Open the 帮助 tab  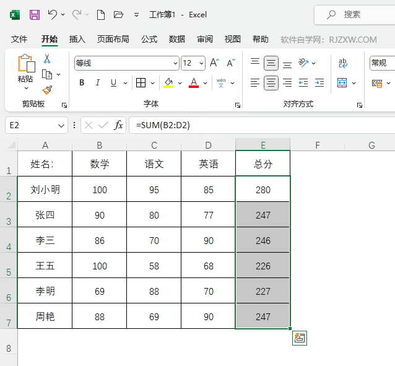pyautogui.click(x=261, y=39)
